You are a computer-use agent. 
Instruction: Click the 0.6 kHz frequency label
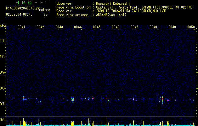point(3,120)
